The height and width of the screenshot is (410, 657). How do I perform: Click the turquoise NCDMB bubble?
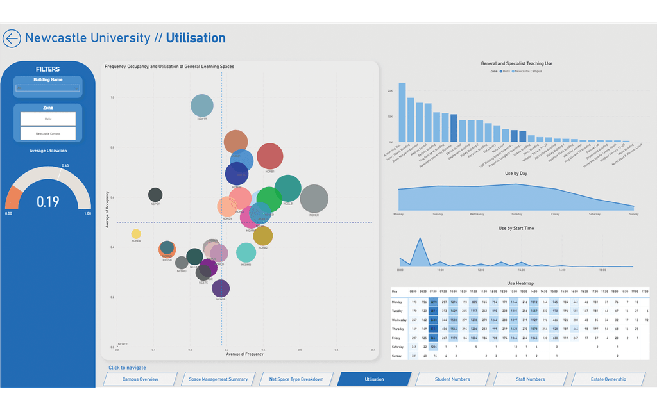click(246, 252)
